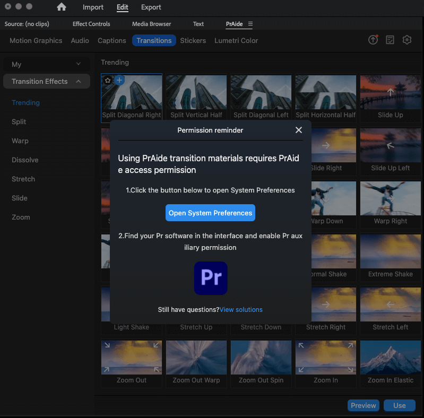This screenshot has height=418, width=424.
Task: Select the Warp category in the sidebar
Action: [x=20, y=141]
